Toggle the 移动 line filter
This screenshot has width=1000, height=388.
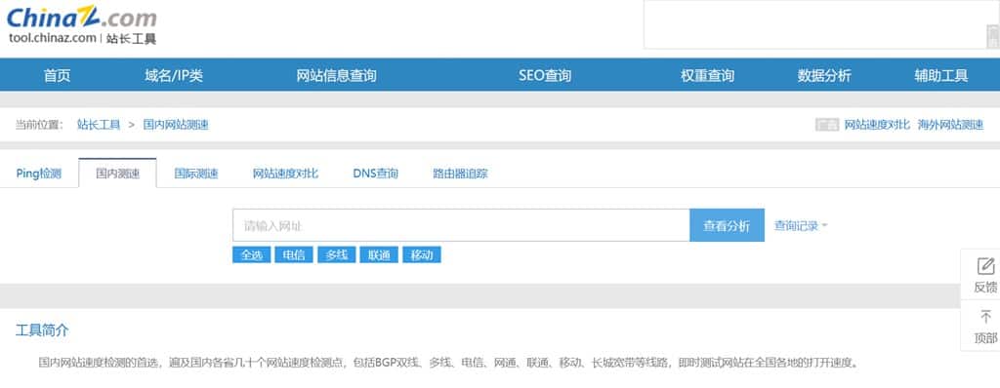422,254
